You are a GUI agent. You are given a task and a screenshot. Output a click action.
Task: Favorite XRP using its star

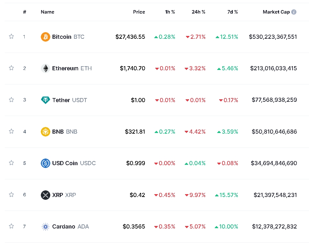point(11,194)
